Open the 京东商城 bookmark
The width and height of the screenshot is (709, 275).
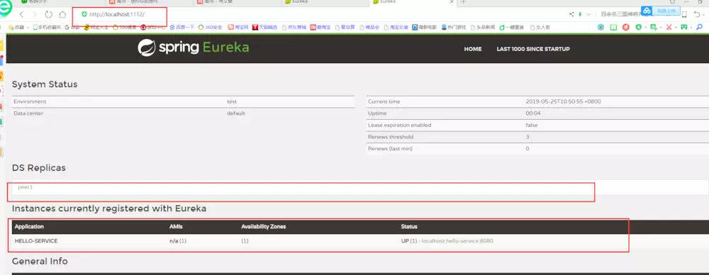(x=294, y=27)
